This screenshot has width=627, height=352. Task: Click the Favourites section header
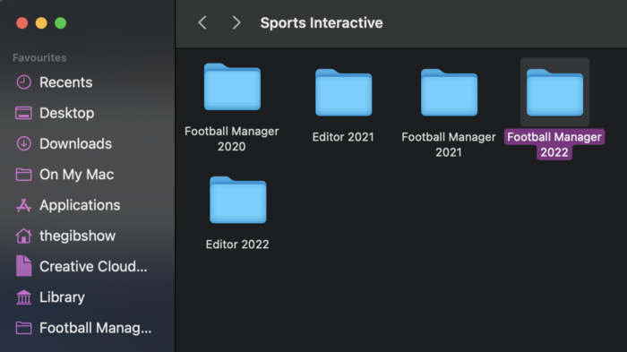pos(39,57)
